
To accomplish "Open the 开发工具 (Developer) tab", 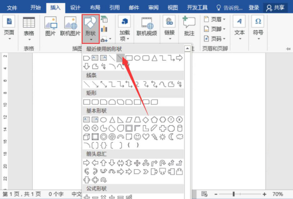I will [197, 7].
